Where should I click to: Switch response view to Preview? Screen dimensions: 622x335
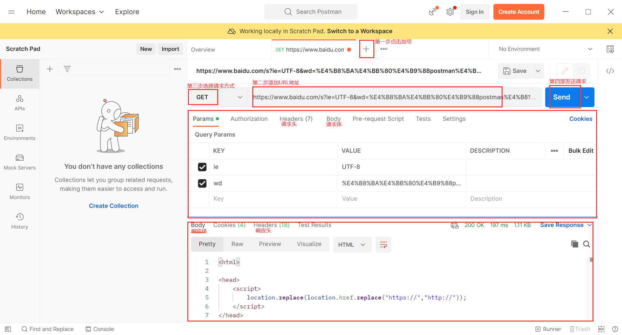(270, 244)
